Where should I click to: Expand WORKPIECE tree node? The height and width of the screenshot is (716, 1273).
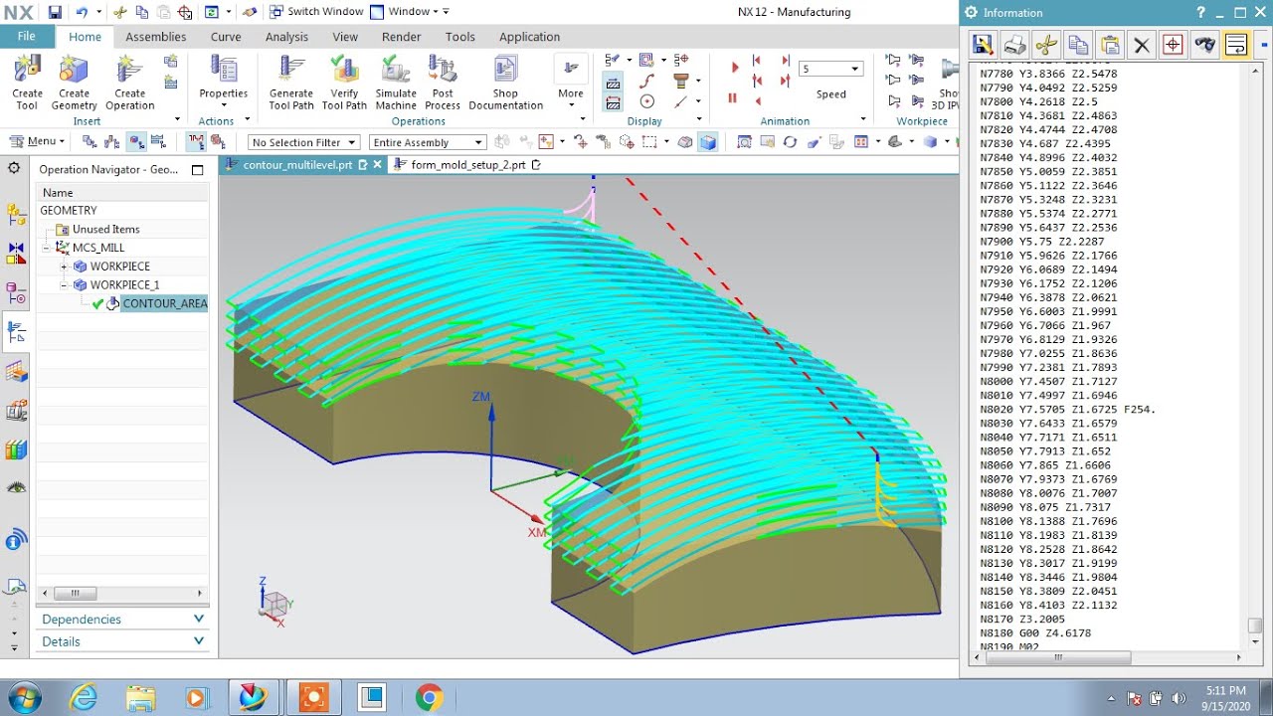click(x=65, y=267)
